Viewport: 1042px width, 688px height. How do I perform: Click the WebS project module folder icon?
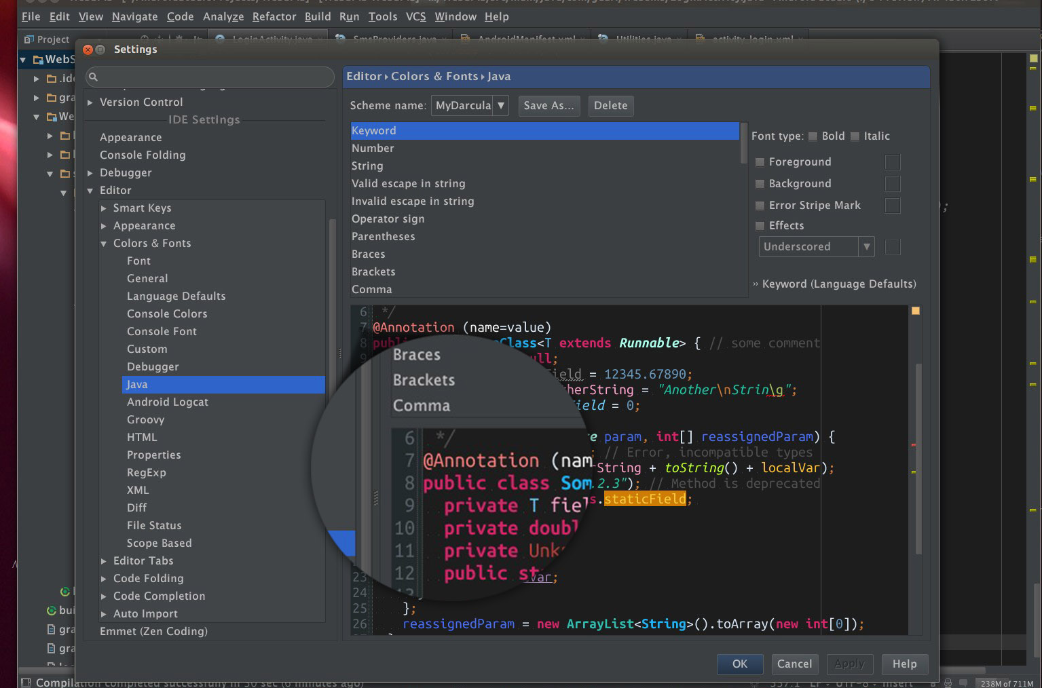click(39, 60)
